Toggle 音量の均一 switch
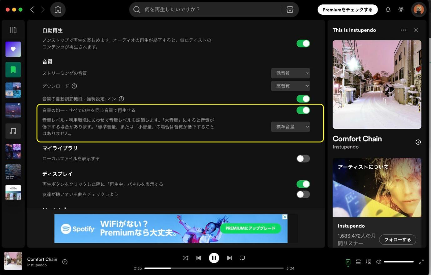Image resolution: width=431 pixels, height=275 pixels. [x=303, y=110]
